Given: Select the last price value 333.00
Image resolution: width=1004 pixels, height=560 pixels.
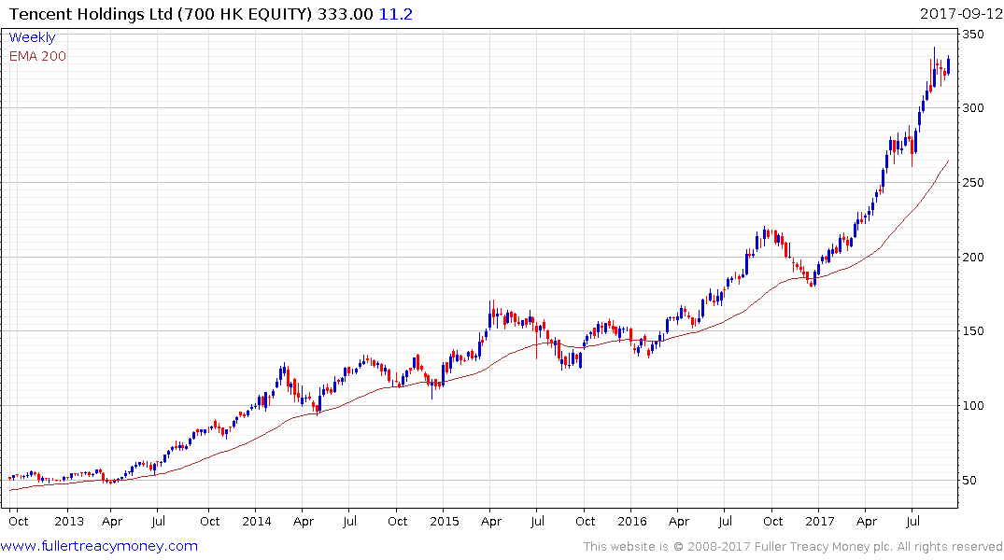Looking at the screenshot, I should click(346, 14).
